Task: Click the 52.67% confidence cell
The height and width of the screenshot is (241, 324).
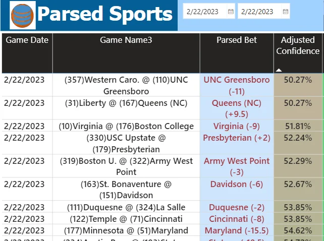Action: tap(298, 184)
